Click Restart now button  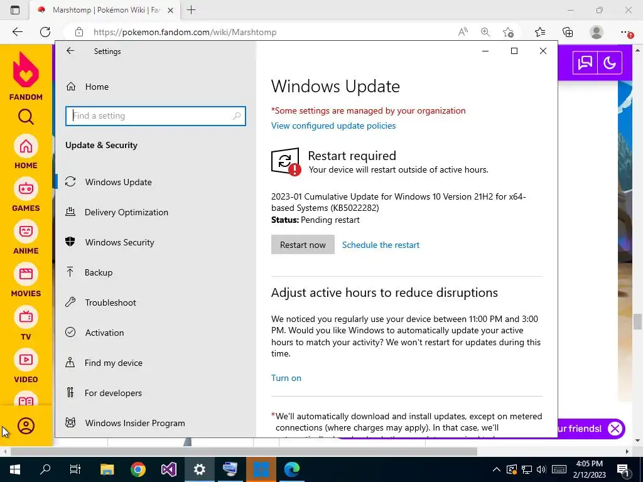303,245
